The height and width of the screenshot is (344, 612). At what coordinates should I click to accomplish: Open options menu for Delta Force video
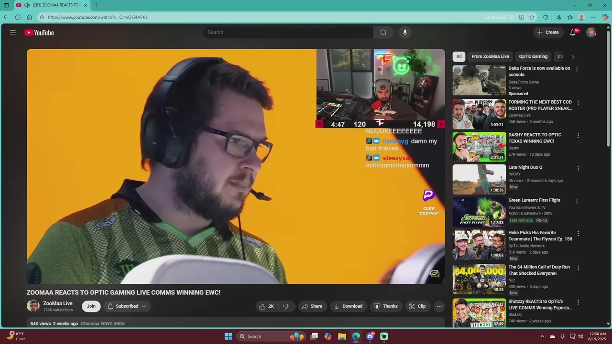pos(577,69)
